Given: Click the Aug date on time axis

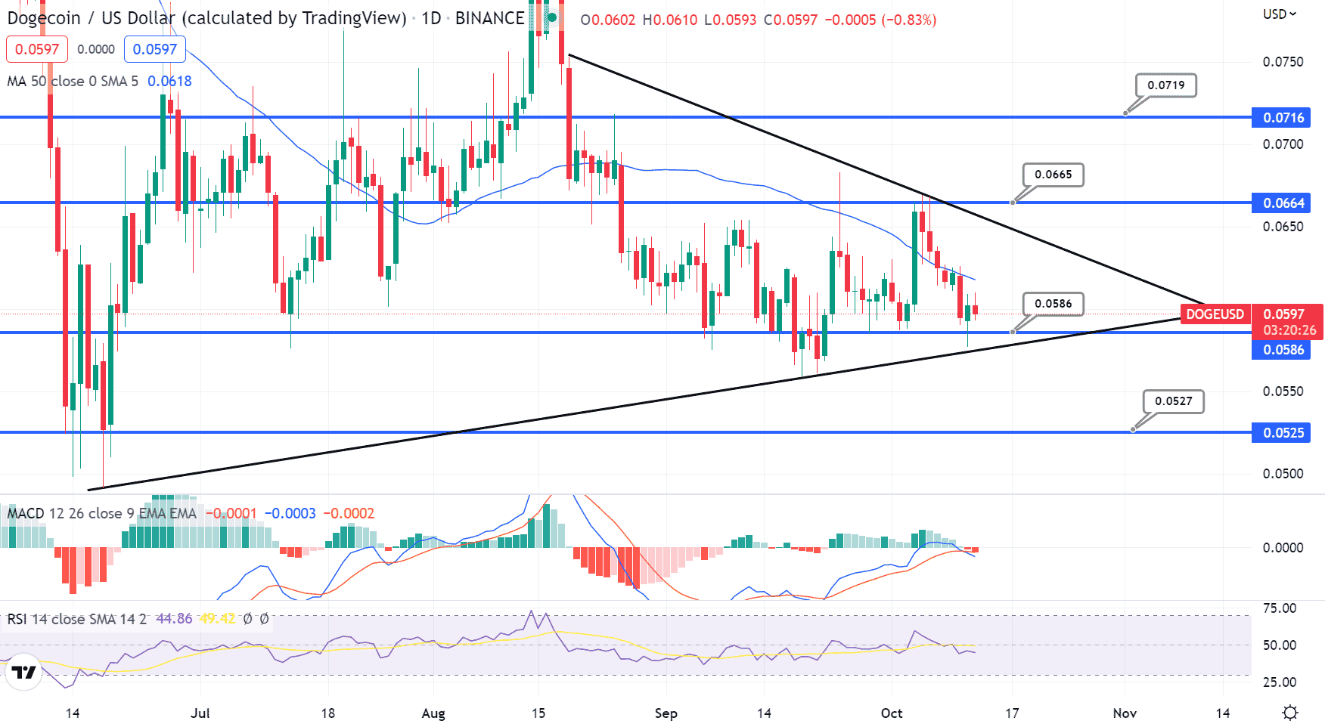Looking at the screenshot, I should pyautogui.click(x=433, y=713).
